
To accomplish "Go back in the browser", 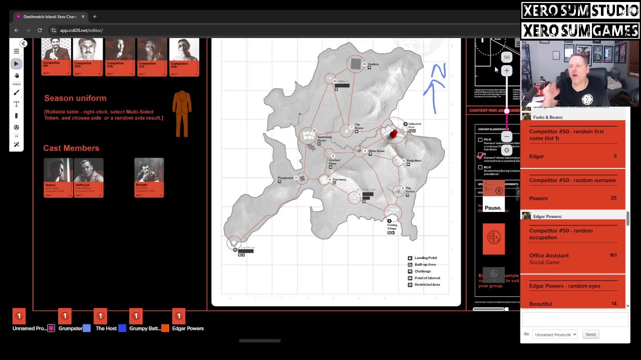I will [x=17, y=30].
